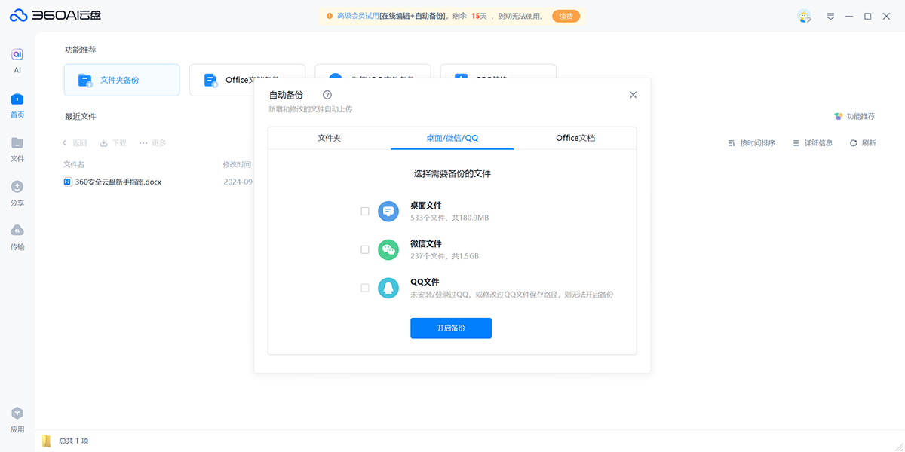Open the 分享 panel from sidebar
Image resolution: width=905 pixels, height=452 pixels.
click(x=17, y=194)
